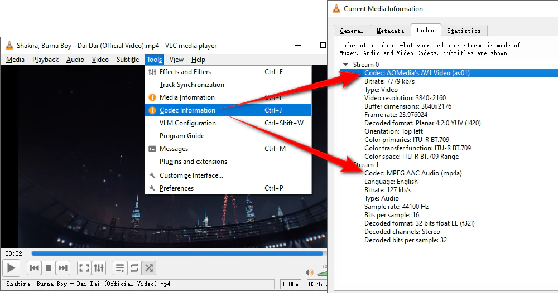
Task: Click the Play button in VLC
Action: tap(11, 268)
